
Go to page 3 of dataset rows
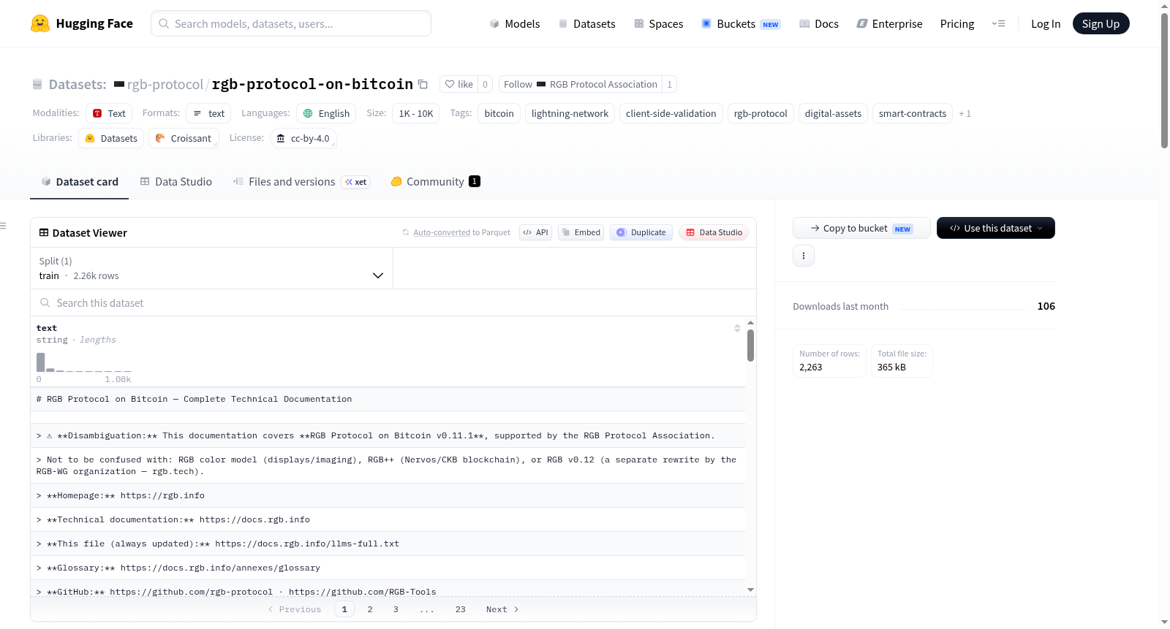(396, 609)
